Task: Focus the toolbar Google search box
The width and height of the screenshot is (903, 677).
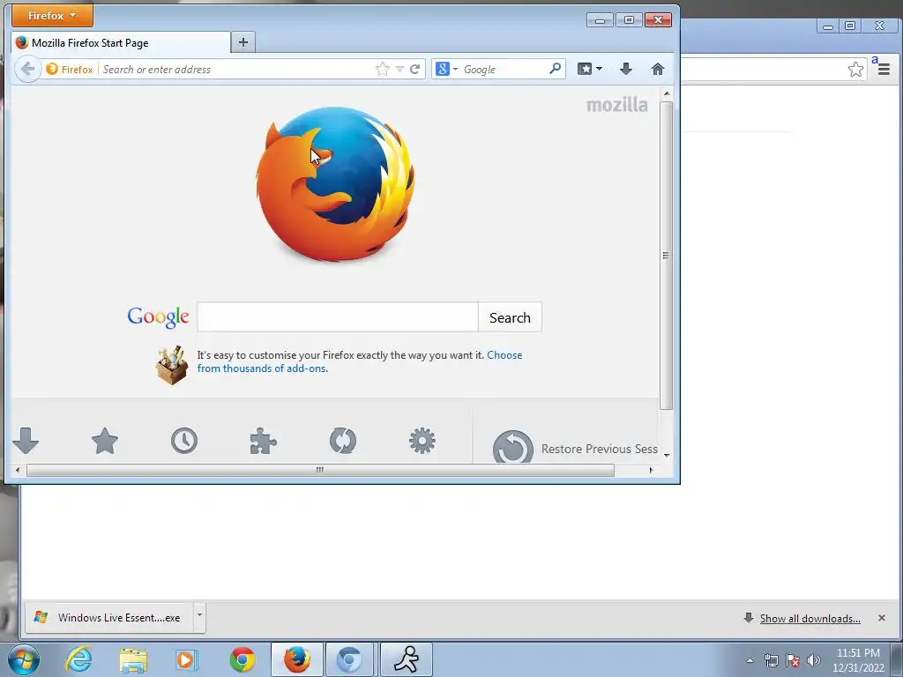Action: tap(504, 69)
